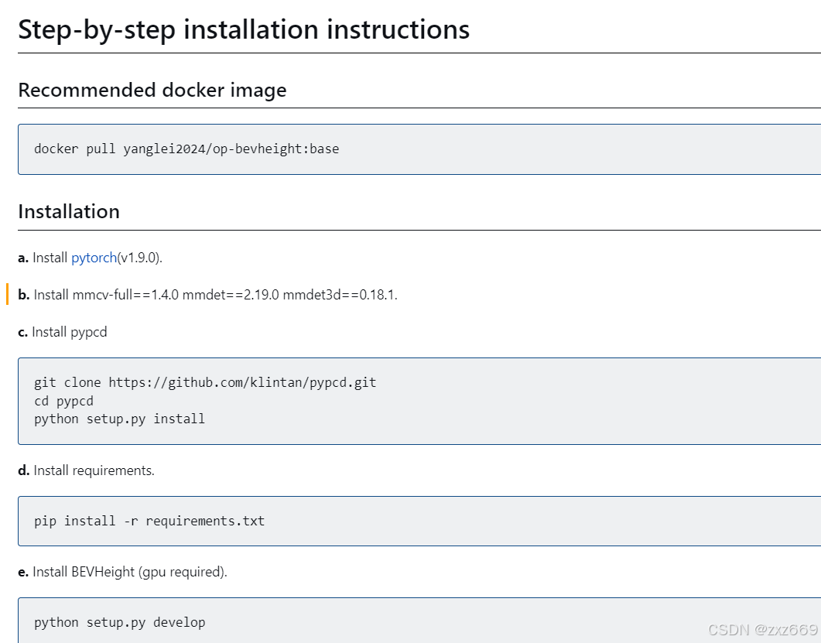The height and width of the screenshot is (643, 821).
Task: Click the 'Installation' section heading
Action: [69, 211]
